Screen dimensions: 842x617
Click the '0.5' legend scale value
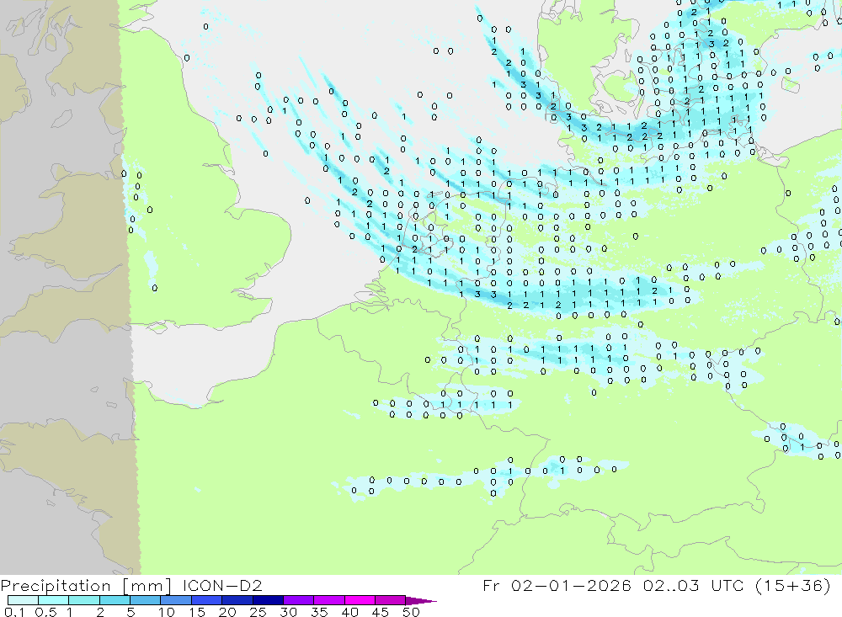(45, 612)
